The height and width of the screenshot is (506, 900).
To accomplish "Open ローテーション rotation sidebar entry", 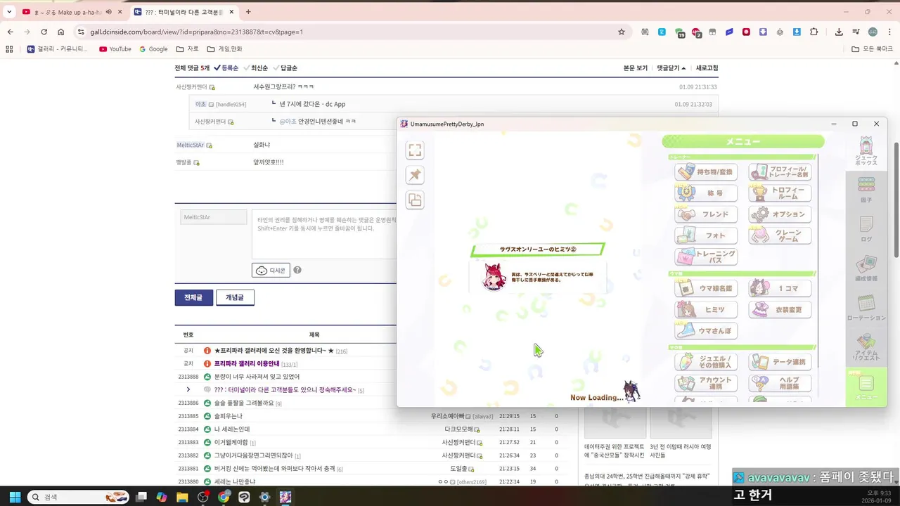I will tap(866, 307).
